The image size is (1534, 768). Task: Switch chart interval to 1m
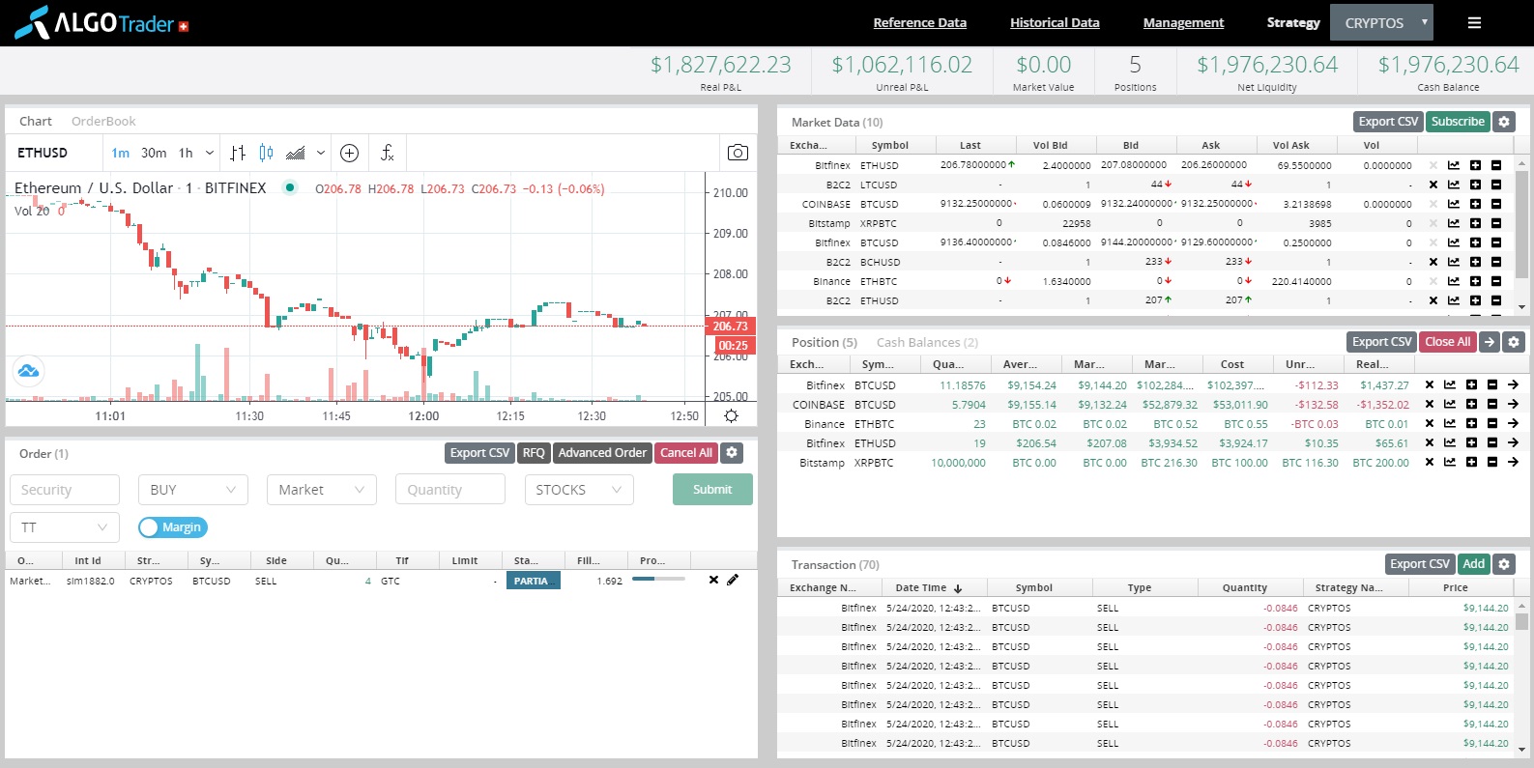(121, 153)
